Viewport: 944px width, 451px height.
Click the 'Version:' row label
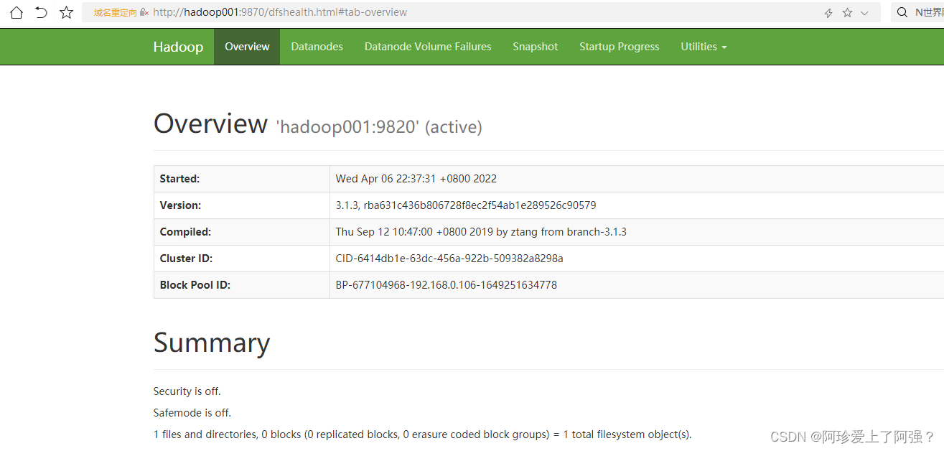pos(180,205)
